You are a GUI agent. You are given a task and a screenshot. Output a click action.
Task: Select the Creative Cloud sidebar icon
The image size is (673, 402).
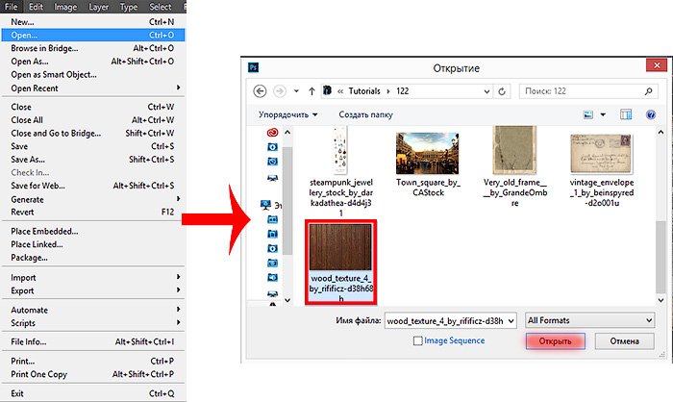(x=272, y=133)
